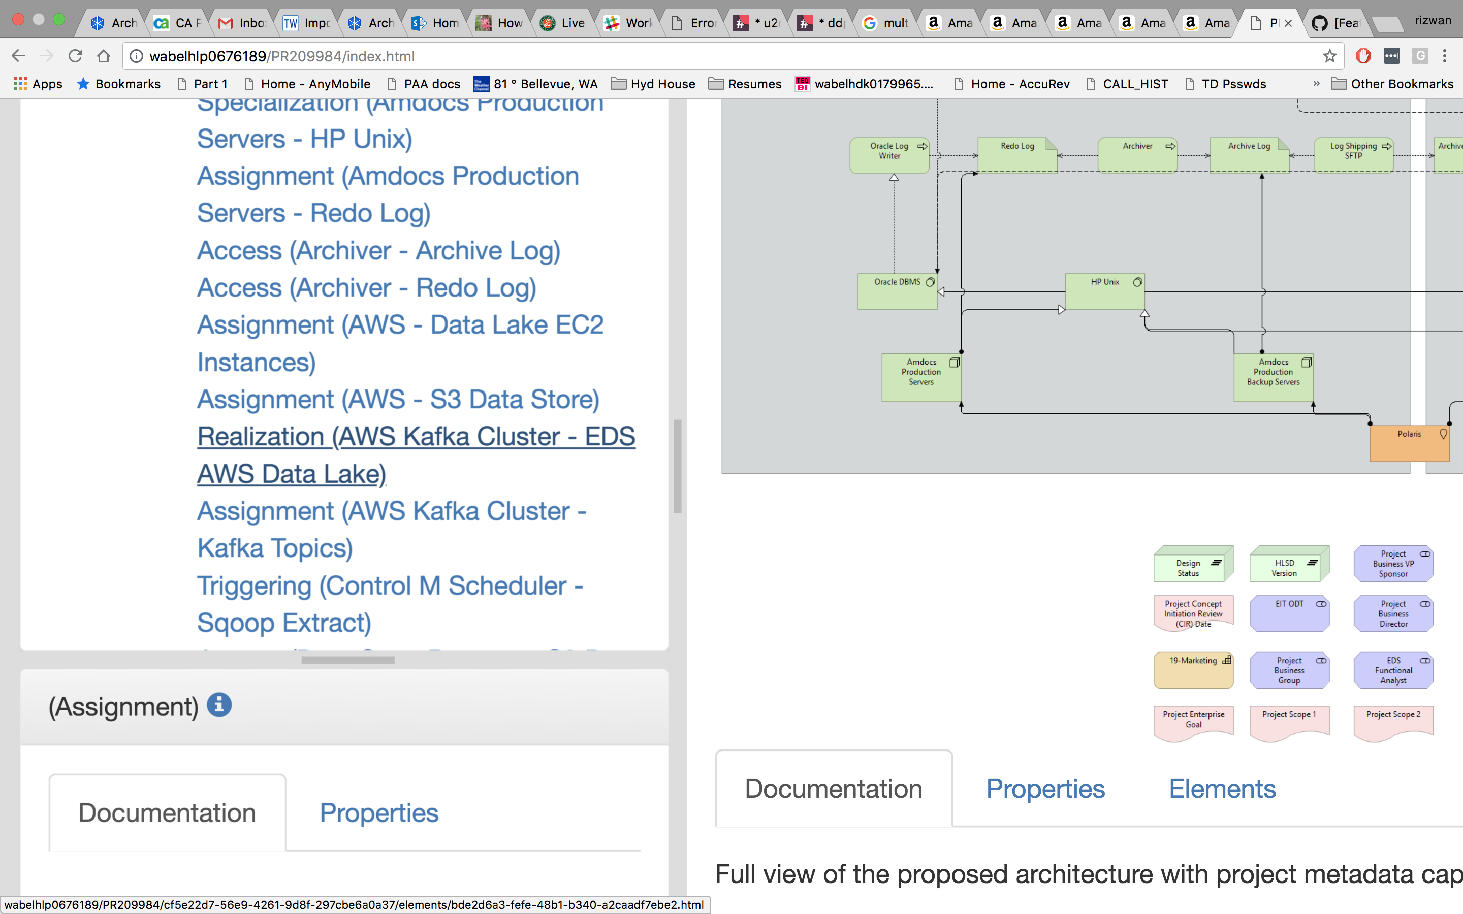Expand the hidden bookmarks overflow chevron
The width and height of the screenshot is (1463, 914).
[x=1316, y=83]
